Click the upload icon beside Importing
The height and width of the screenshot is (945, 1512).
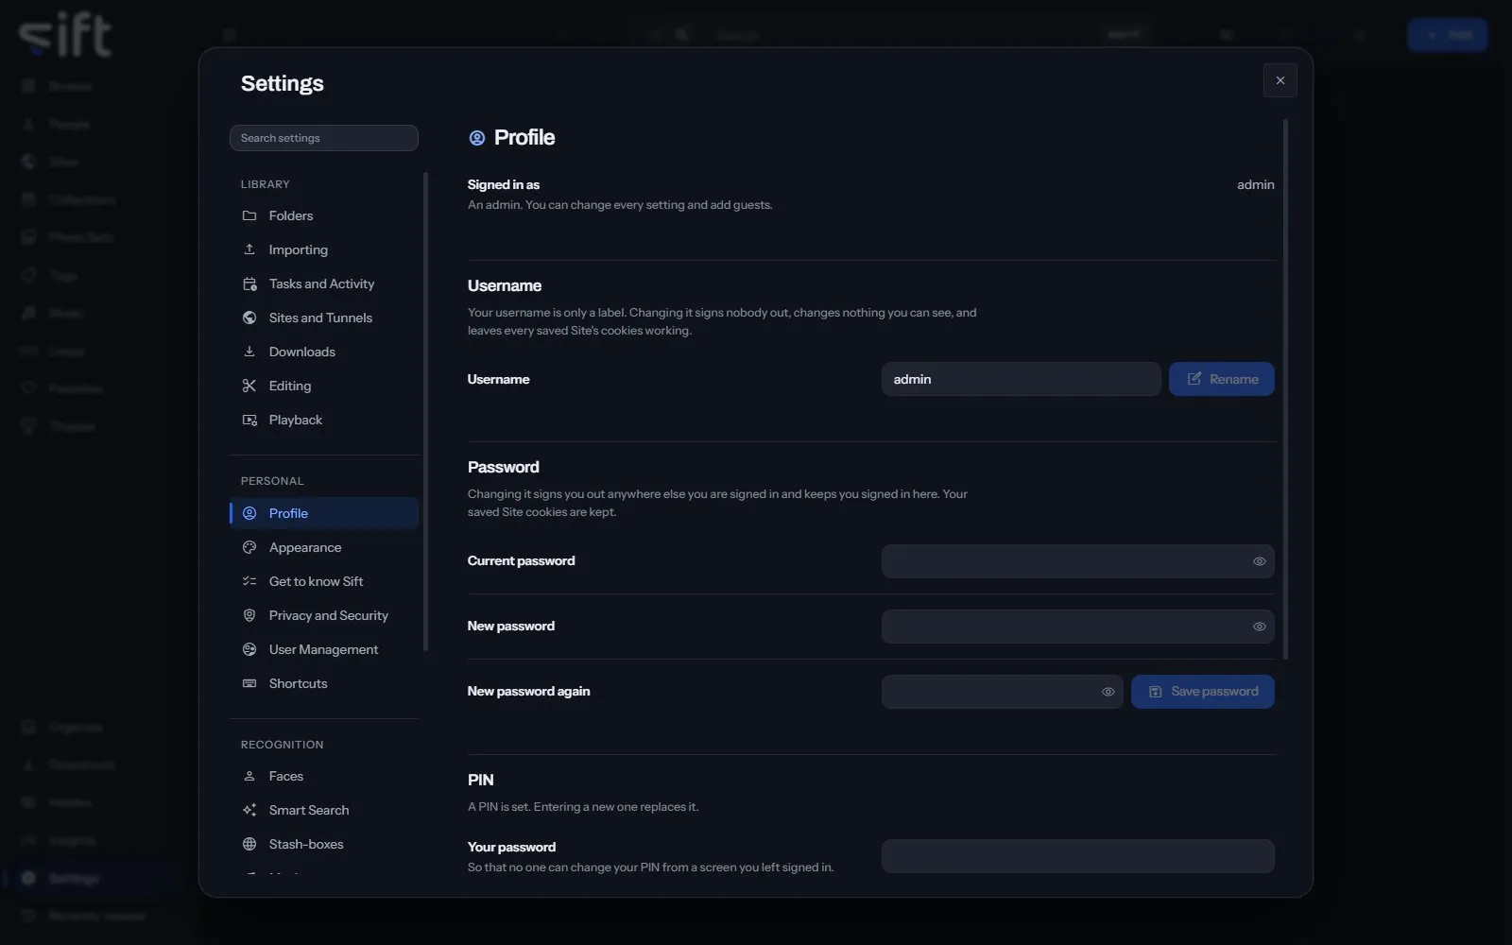(x=249, y=249)
